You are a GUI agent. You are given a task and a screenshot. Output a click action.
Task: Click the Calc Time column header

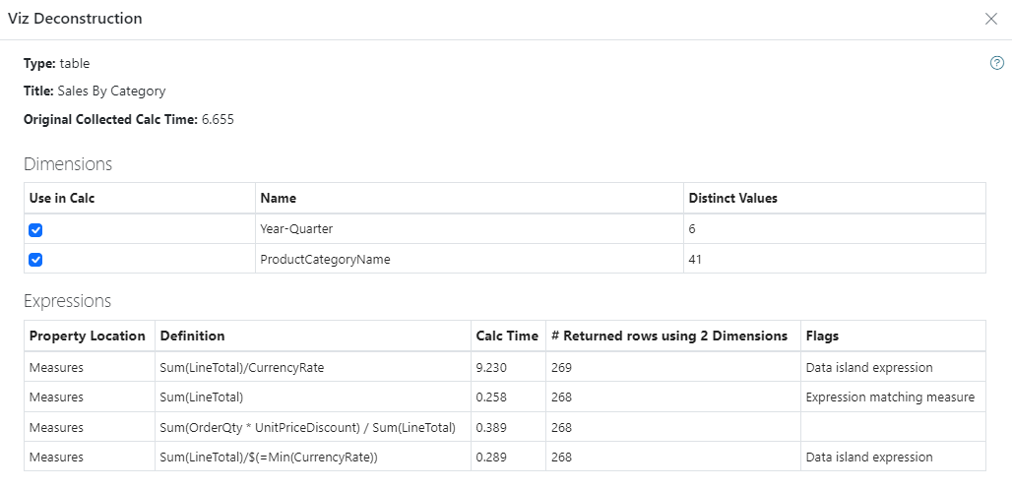pos(507,336)
